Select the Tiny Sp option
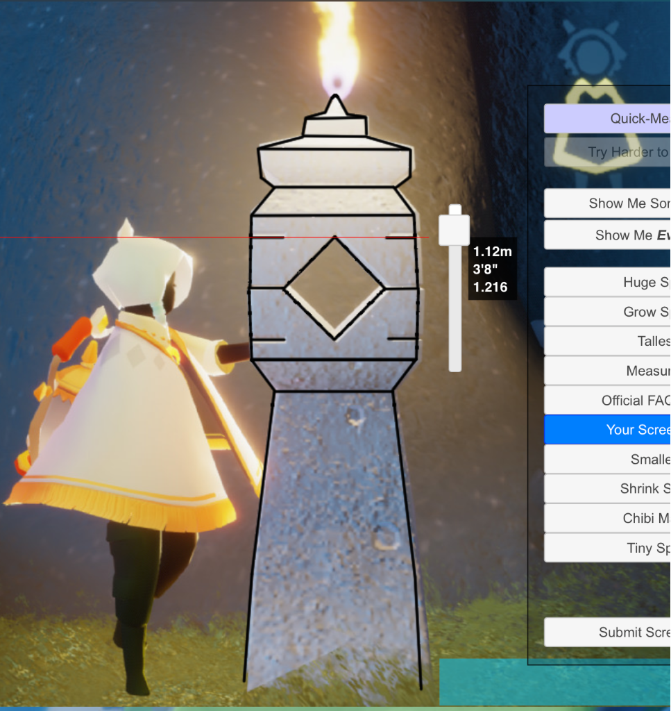 pos(608,549)
